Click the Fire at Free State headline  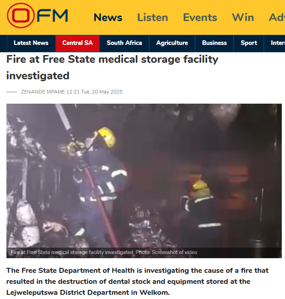click(112, 67)
